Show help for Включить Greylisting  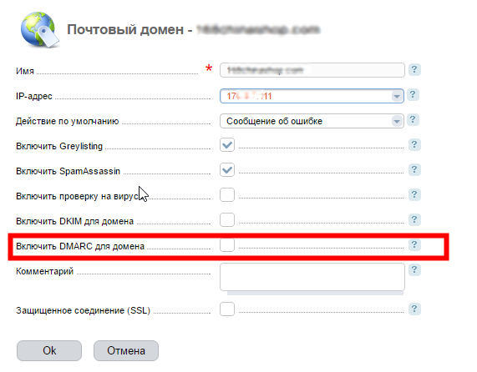(414, 145)
